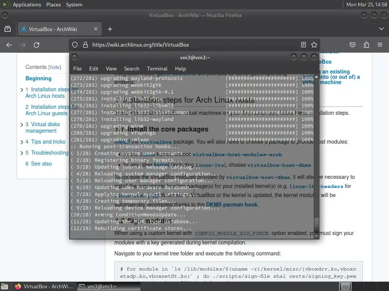
Task: Go back with Firefox back arrow
Action: (x=9, y=45)
